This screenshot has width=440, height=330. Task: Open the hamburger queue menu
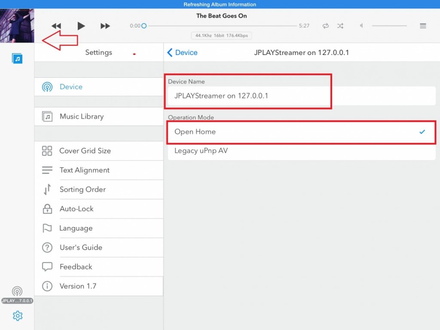[x=423, y=26]
